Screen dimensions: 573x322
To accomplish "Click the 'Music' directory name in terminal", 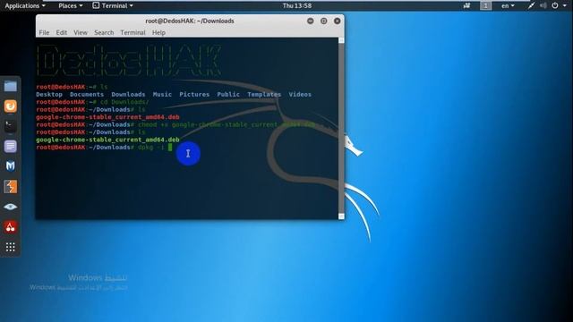I will point(162,94).
